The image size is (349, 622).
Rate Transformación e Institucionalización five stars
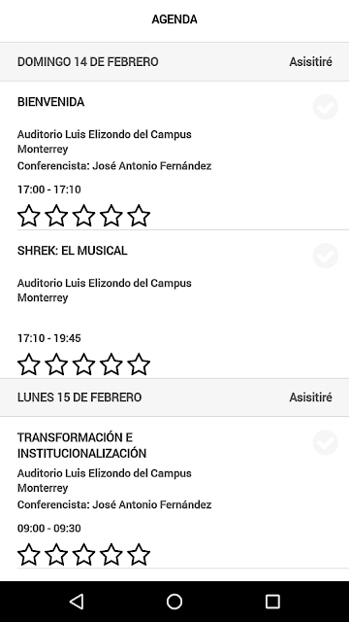[139, 555]
